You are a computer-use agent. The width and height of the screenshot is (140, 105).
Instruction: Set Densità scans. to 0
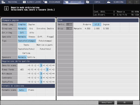tap(41, 65)
